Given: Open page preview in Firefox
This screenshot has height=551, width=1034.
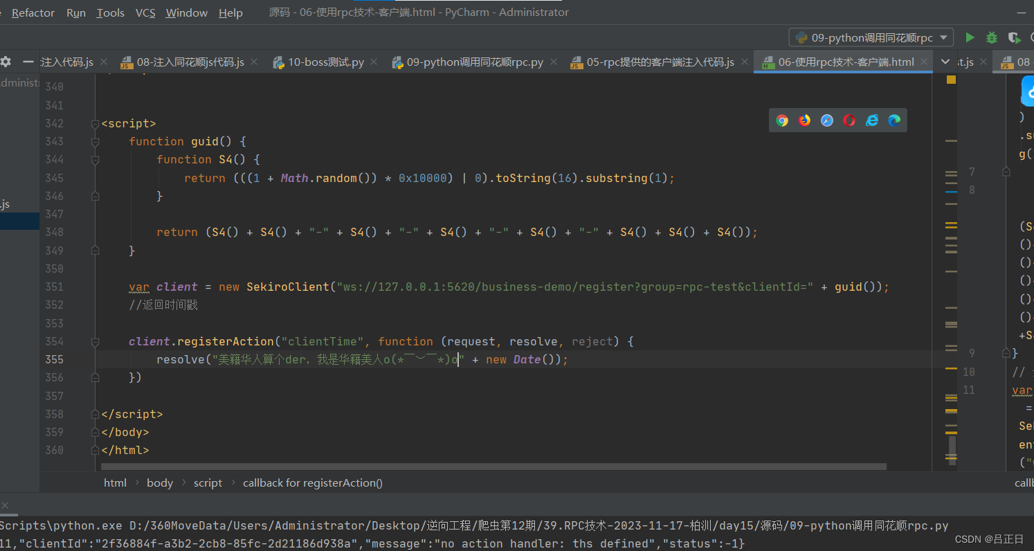Looking at the screenshot, I should click(x=804, y=120).
